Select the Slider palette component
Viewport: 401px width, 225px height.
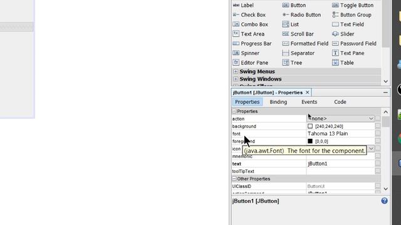tap(343, 34)
